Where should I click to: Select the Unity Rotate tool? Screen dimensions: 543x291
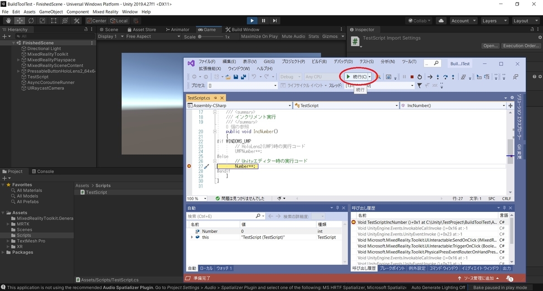coord(31,21)
